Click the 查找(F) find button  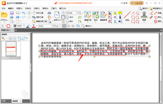click(x=143, y=8)
